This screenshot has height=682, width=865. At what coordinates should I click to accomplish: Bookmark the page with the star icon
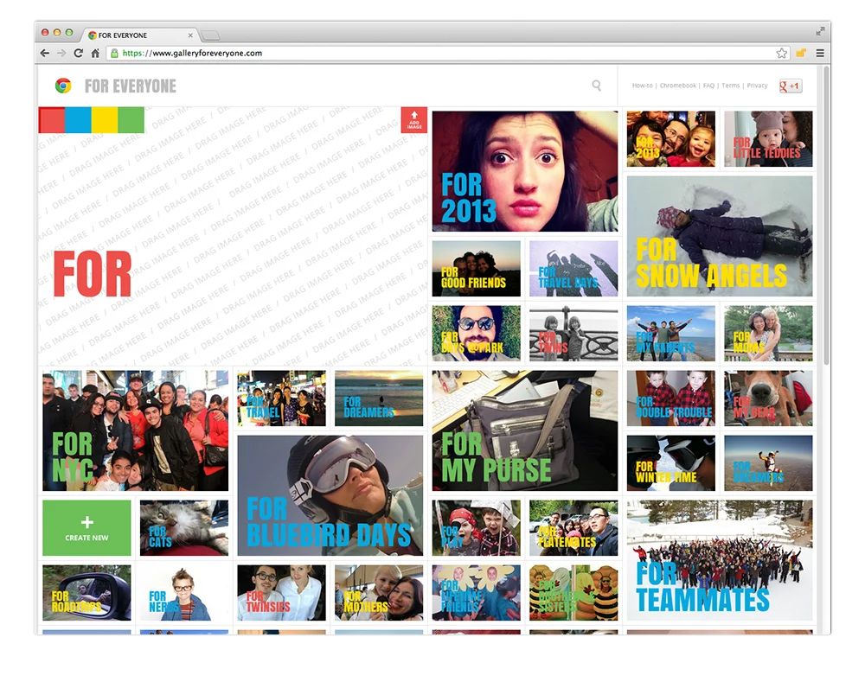[x=782, y=53]
